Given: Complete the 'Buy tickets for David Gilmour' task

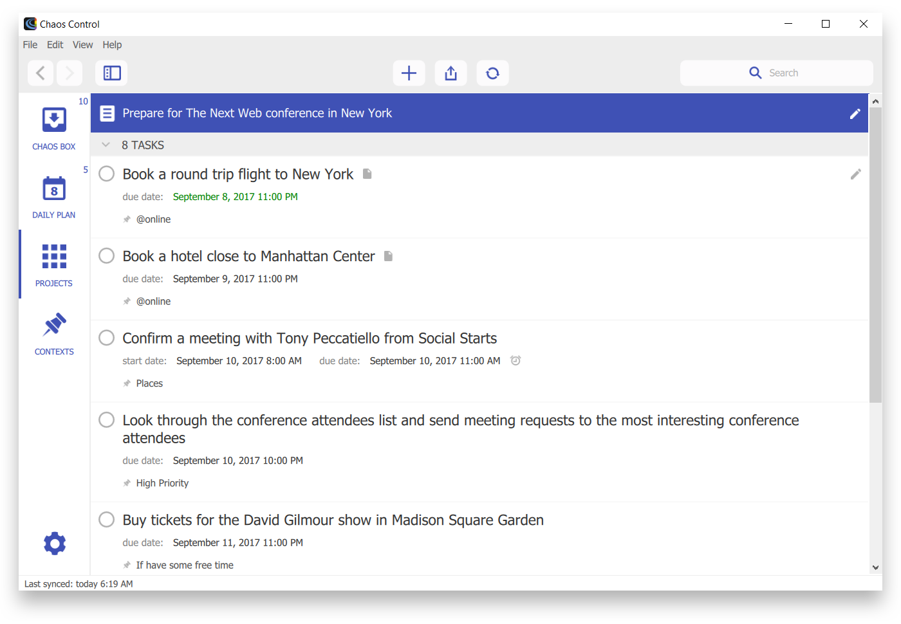Looking at the screenshot, I should 107,520.
